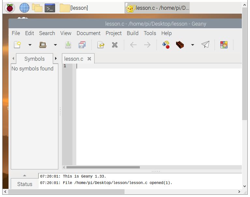Save the current file with toolbar icon
The height and width of the screenshot is (197, 250).
coord(68,45)
